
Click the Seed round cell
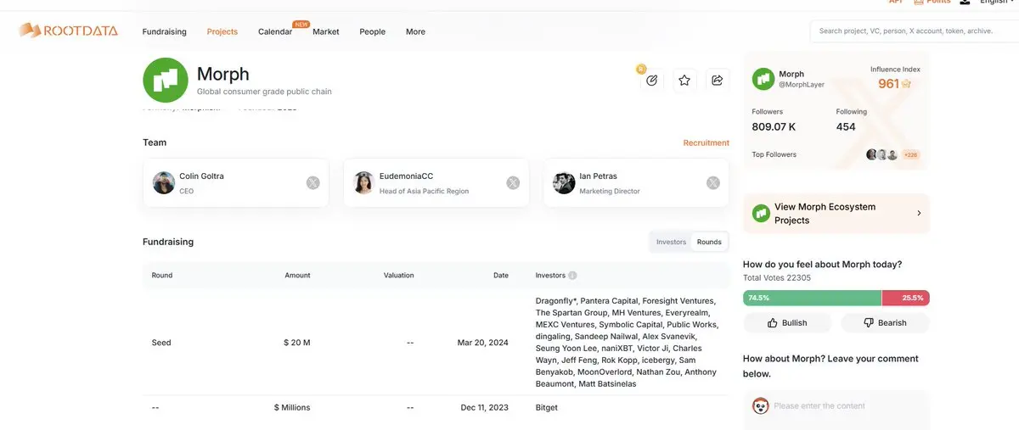[161, 343]
